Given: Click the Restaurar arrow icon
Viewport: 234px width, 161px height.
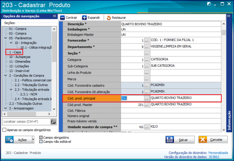Looking at the screenshot, I should (109, 18).
